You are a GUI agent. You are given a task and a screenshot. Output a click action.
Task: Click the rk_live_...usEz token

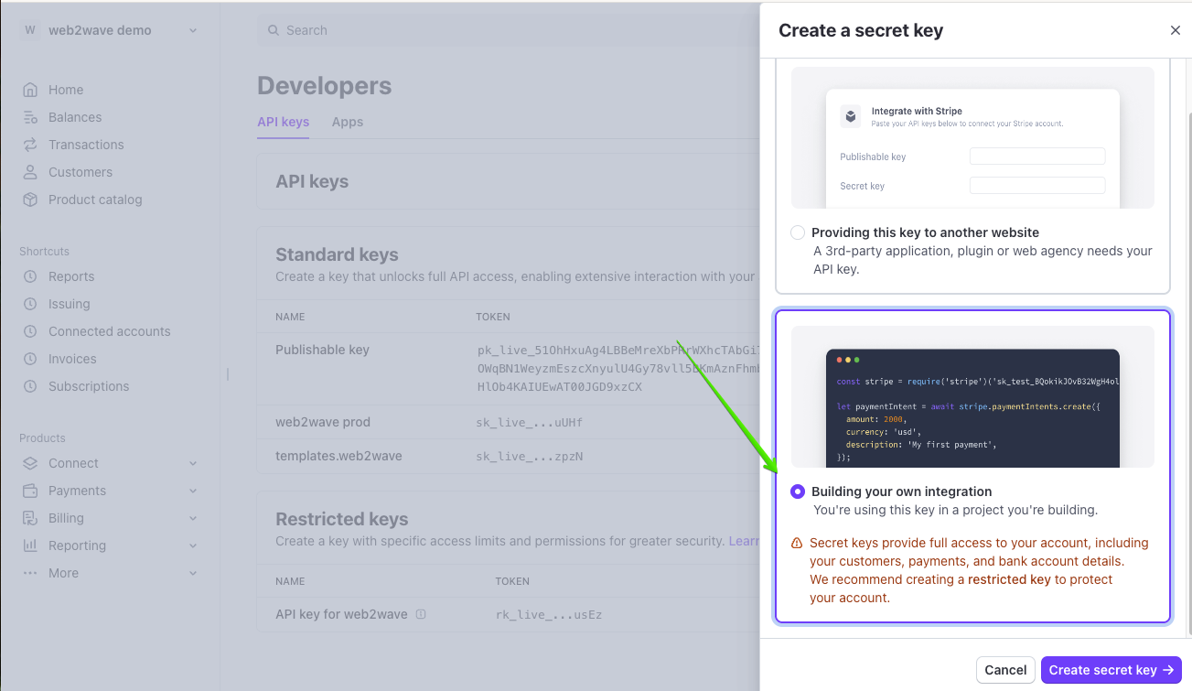[549, 614]
